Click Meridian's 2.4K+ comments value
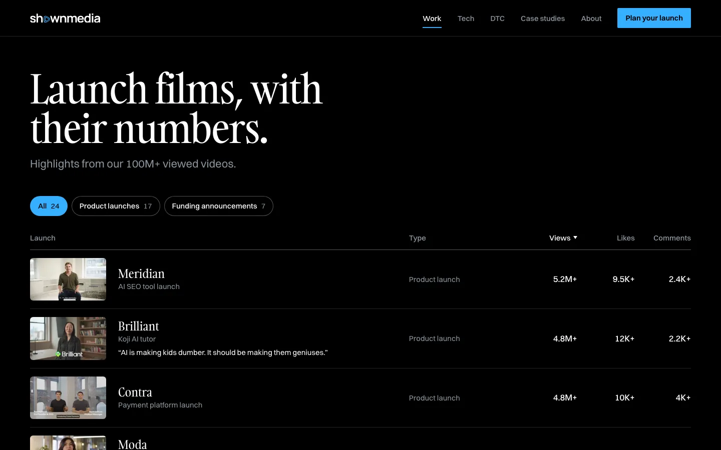 (680, 279)
